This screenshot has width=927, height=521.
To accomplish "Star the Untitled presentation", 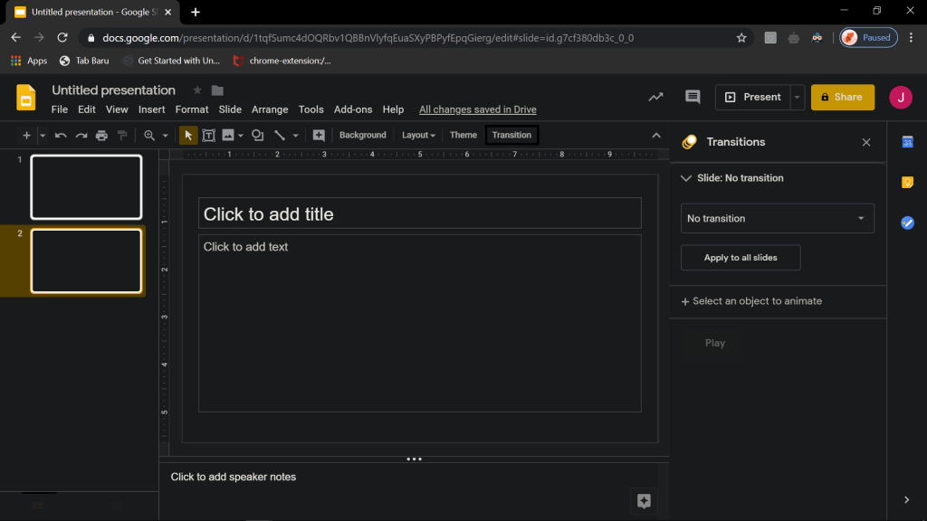I will [x=197, y=90].
